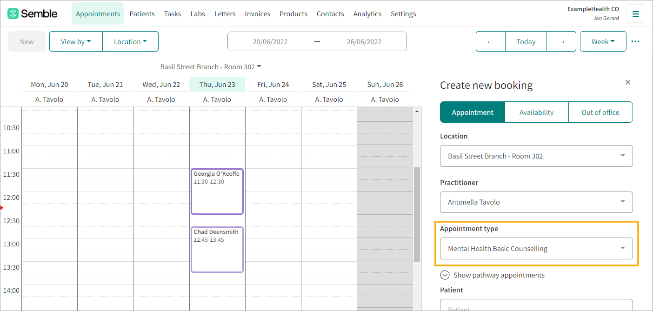This screenshot has width=653, height=311.
Task: Expand the View by dropdown
Action: pyautogui.click(x=76, y=41)
